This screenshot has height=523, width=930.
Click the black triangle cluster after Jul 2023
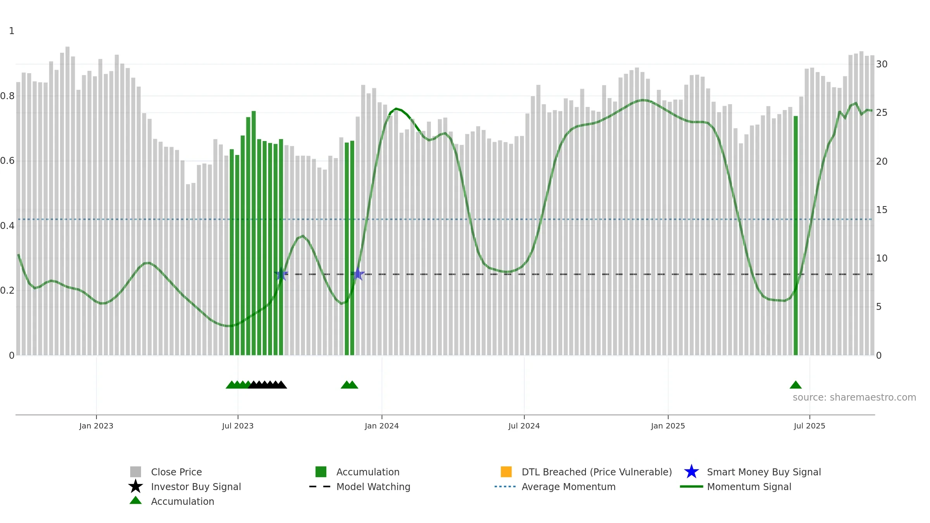tap(267, 385)
